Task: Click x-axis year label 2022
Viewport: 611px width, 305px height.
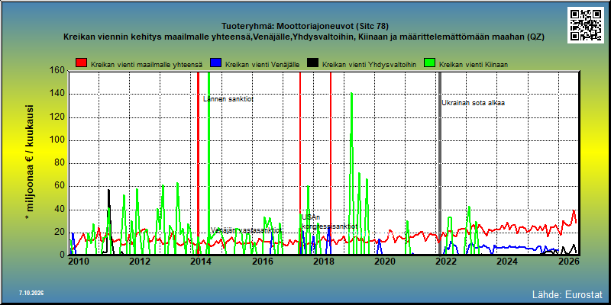Action: click(445, 261)
